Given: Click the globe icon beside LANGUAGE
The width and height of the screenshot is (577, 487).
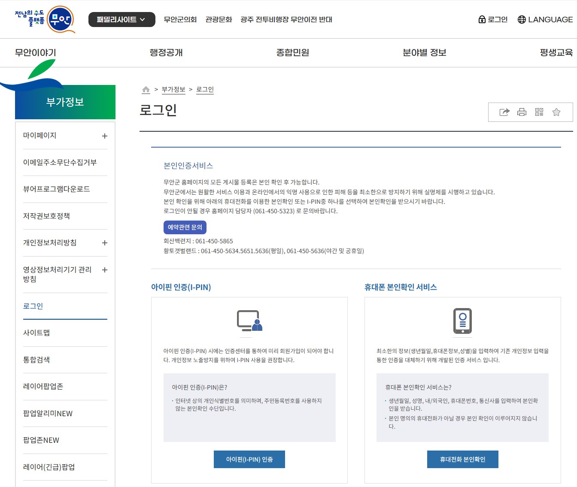Looking at the screenshot, I should click(522, 19).
